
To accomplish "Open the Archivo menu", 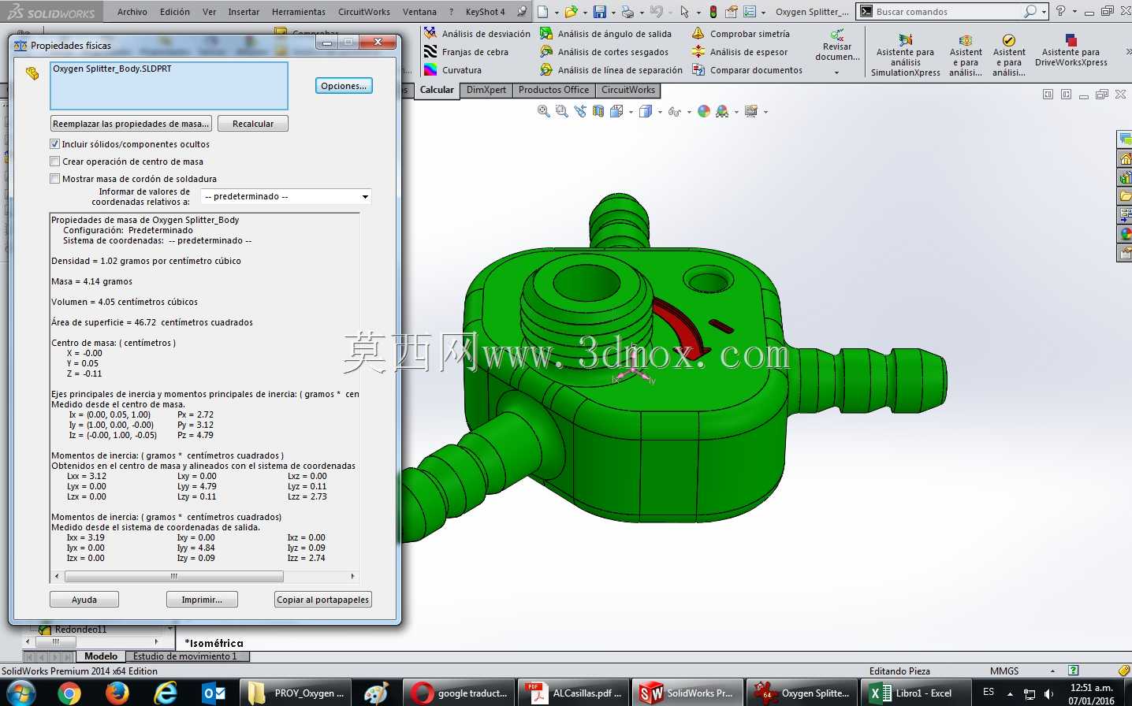I will coord(132,12).
